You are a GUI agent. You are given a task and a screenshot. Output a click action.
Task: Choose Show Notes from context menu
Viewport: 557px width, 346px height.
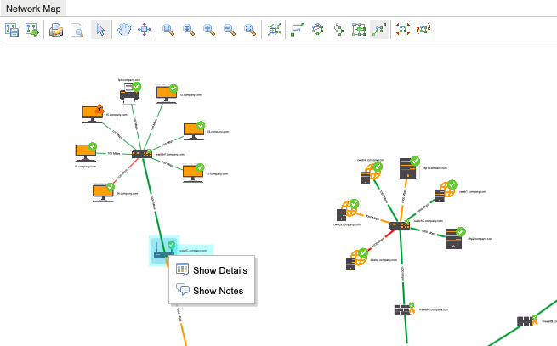click(212, 291)
